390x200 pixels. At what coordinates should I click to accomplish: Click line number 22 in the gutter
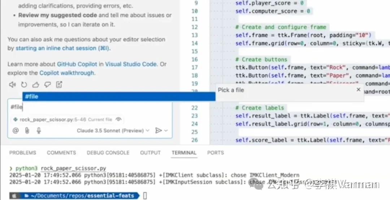click(x=195, y=108)
